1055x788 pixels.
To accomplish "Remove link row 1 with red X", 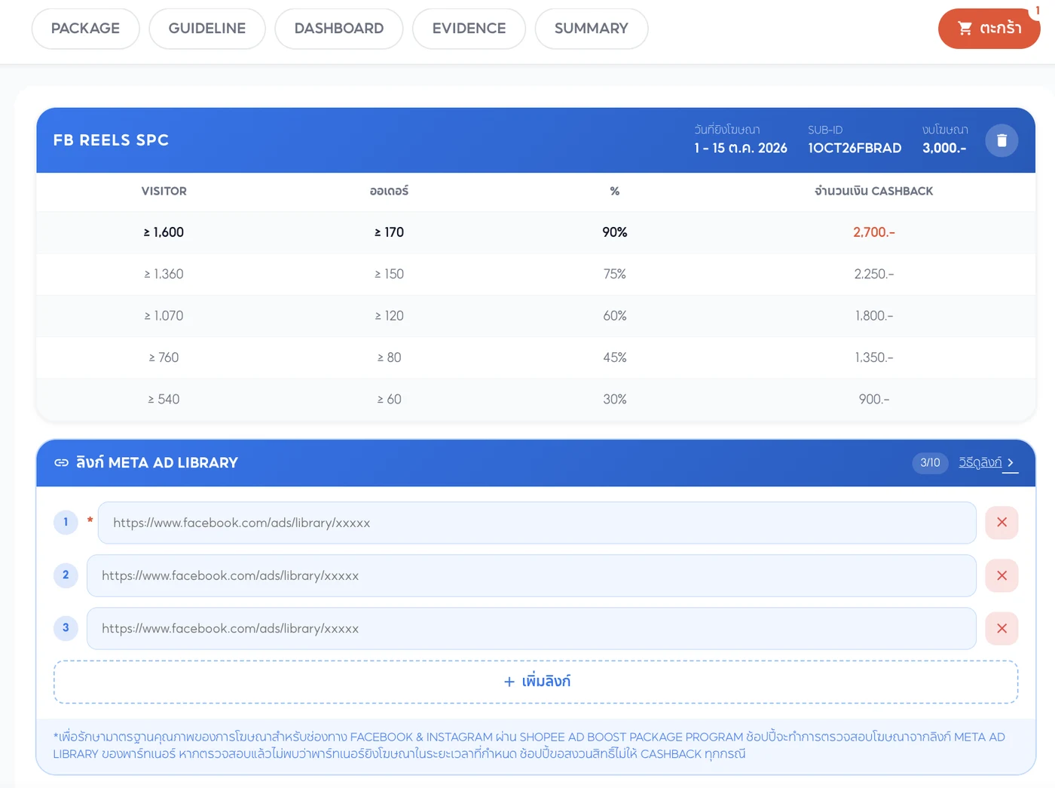I will click(1001, 522).
